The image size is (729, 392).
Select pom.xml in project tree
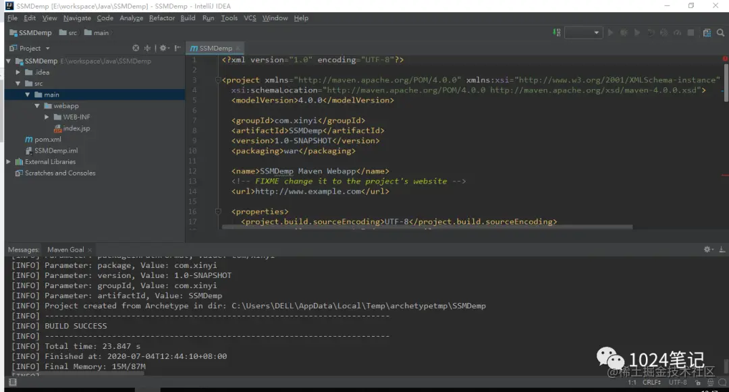pyautogui.click(x=43, y=140)
